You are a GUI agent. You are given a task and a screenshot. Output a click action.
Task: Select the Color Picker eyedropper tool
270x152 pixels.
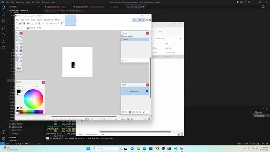click(x=21, y=58)
